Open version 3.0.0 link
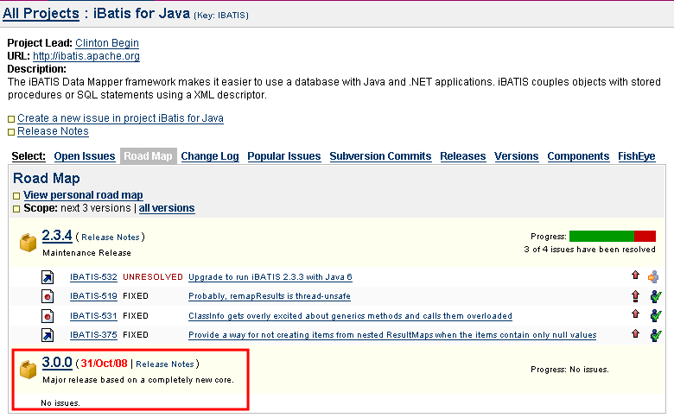The height and width of the screenshot is (418, 674). (x=57, y=362)
